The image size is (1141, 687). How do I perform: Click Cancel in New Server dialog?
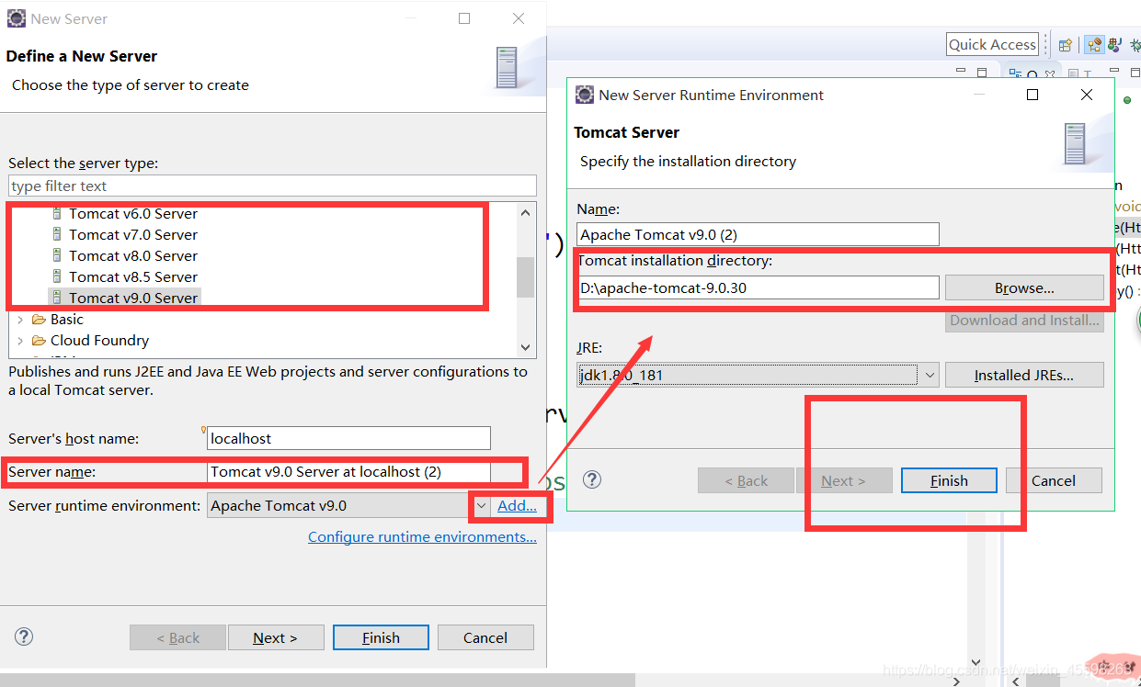click(485, 637)
